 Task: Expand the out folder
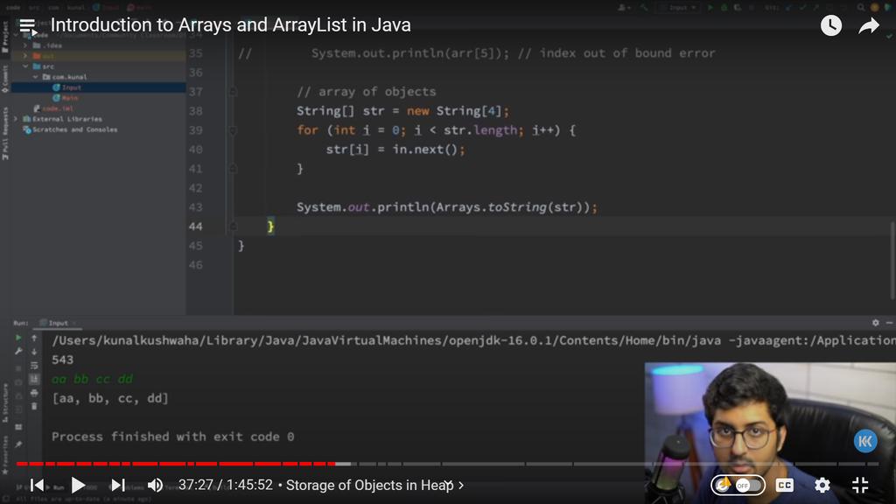pos(25,56)
